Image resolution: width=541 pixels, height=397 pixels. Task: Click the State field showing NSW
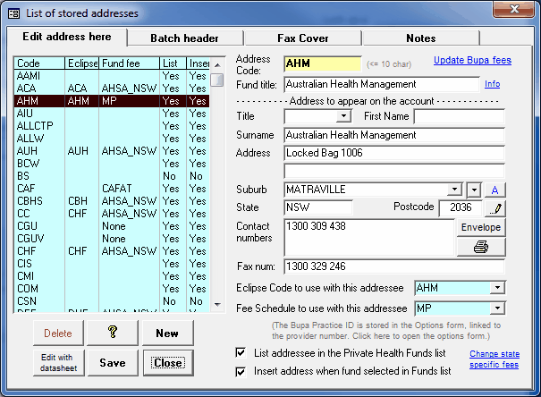[x=318, y=207]
